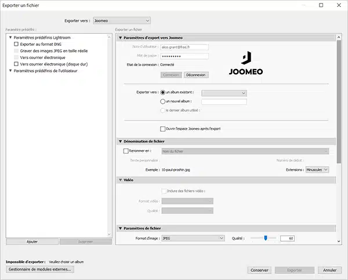Screen dimensions: 348x280
Task: Click the Qualité slider handle
Action: point(266,238)
